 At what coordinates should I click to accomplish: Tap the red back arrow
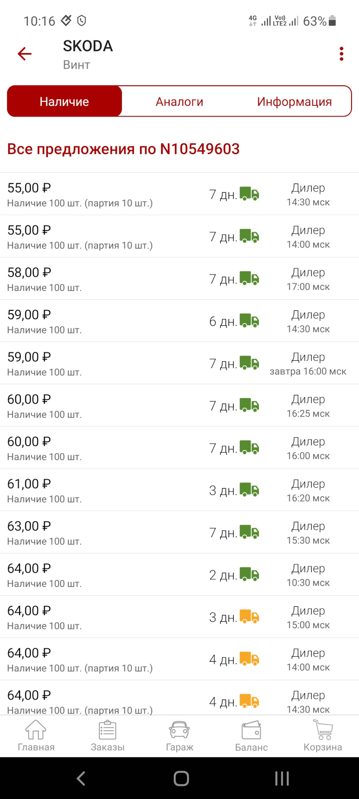(25, 54)
